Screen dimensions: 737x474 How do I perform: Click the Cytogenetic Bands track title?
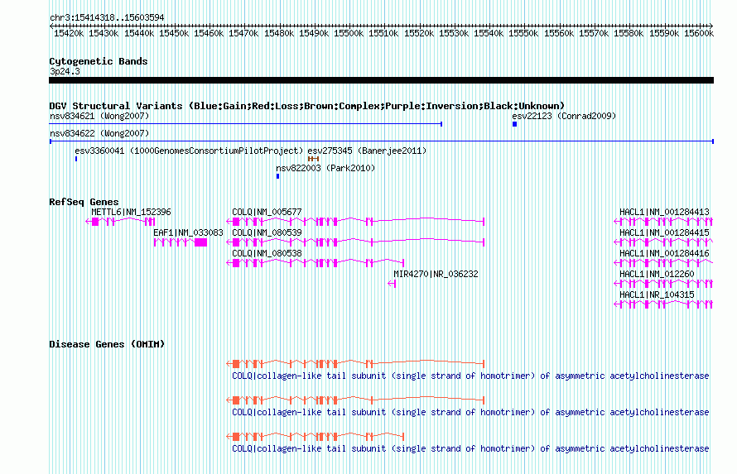[99, 61]
